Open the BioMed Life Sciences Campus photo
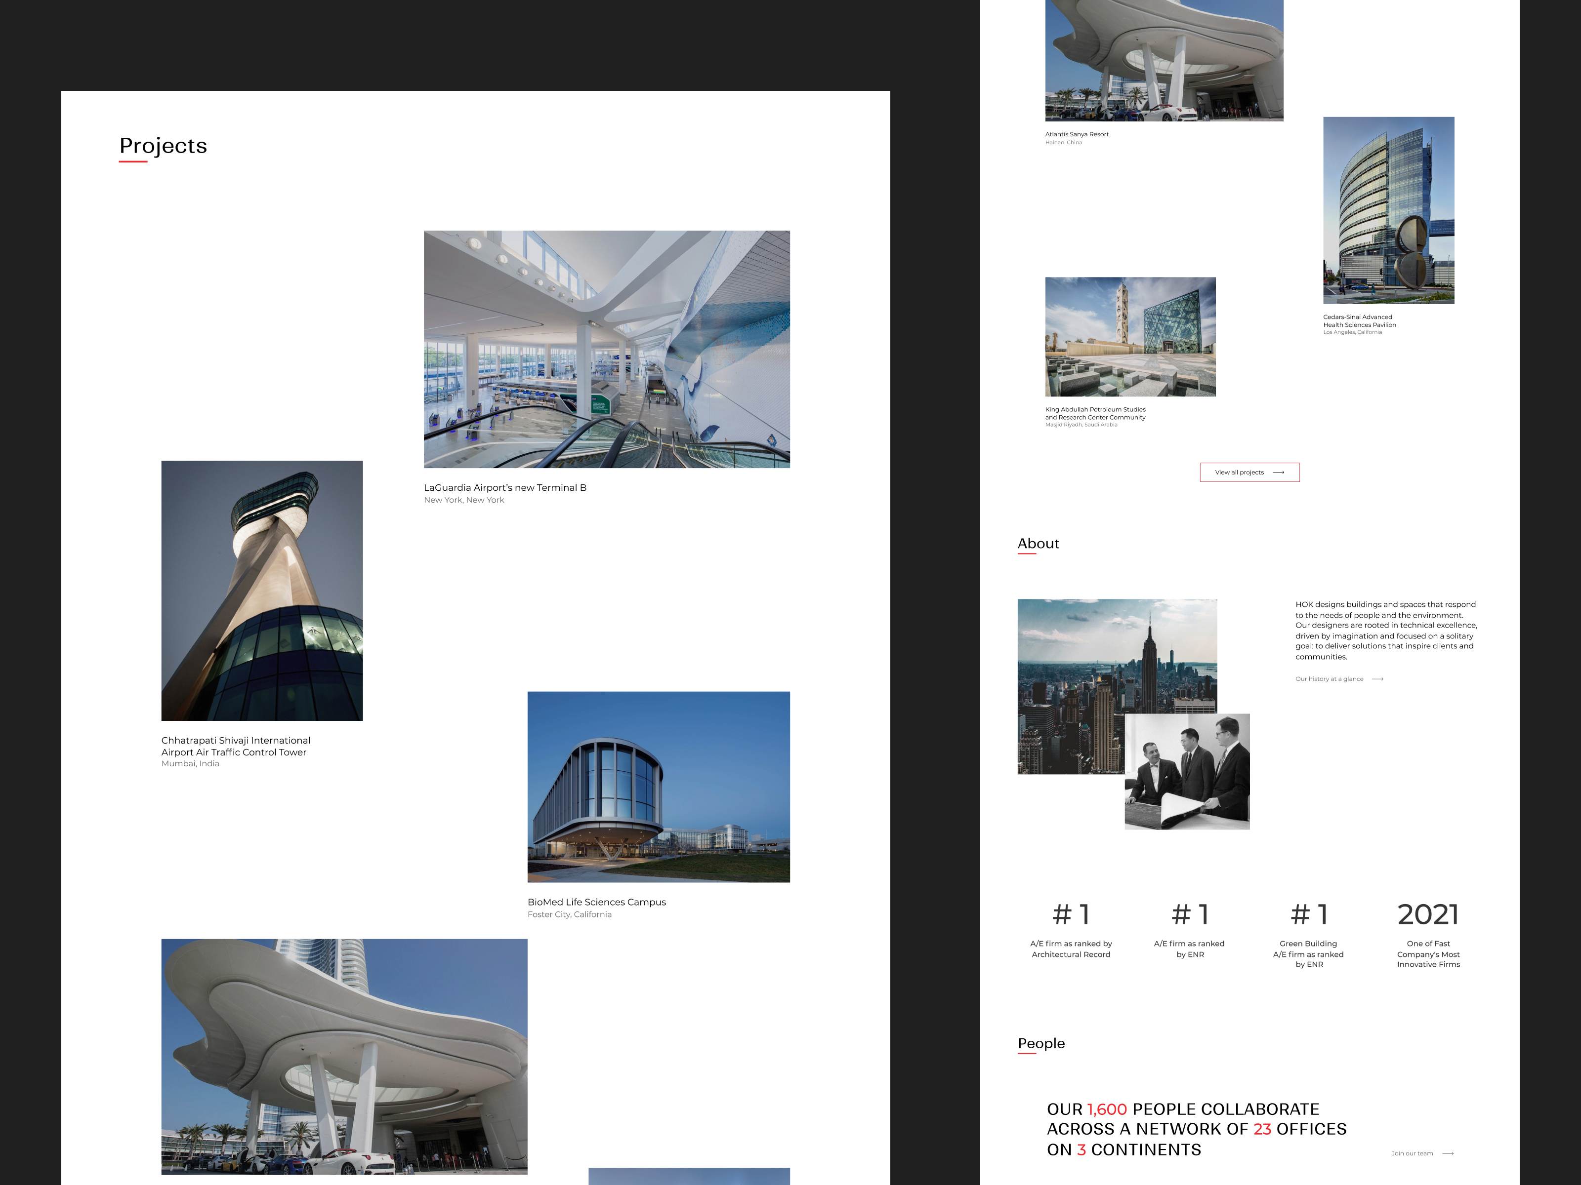This screenshot has height=1185, width=1581. point(658,787)
